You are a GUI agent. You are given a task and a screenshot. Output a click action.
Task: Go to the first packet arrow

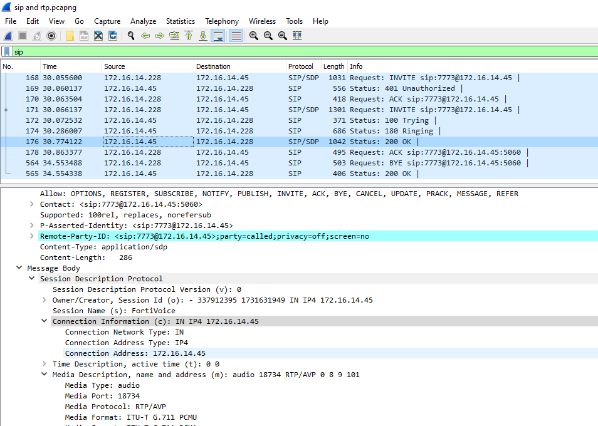pos(189,36)
